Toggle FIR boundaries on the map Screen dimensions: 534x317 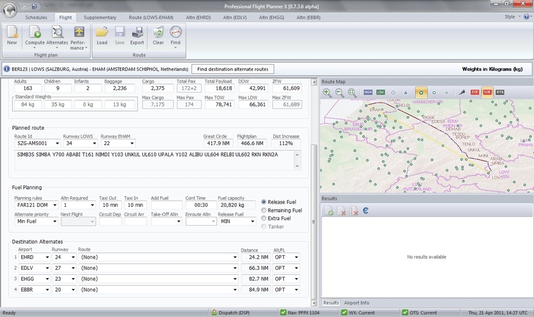pyautogui.click(x=474, y=92)
